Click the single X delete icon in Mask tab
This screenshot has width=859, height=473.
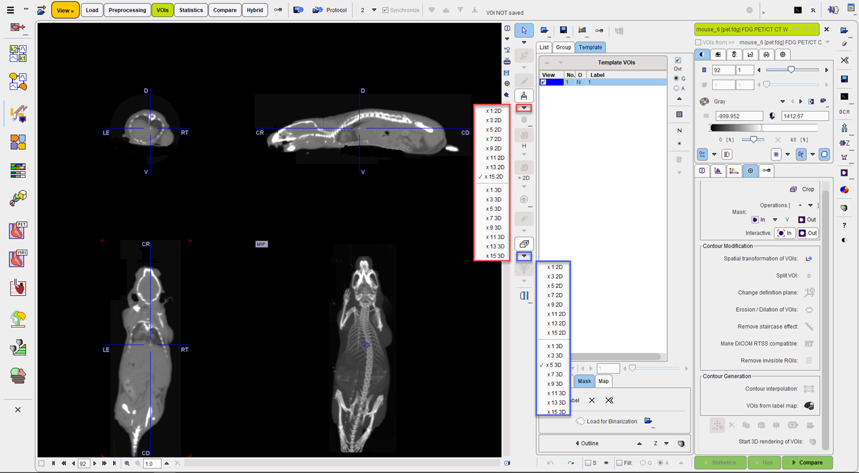[592, 401]
